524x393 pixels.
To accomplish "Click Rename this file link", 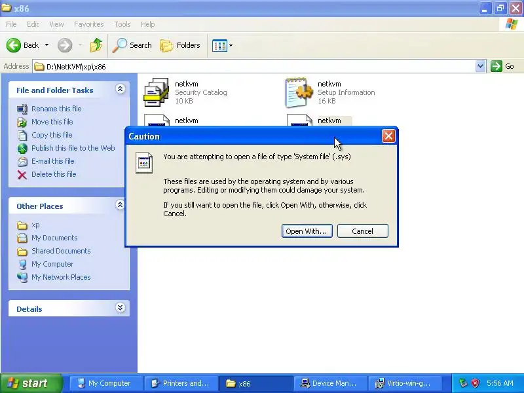I will 56,109.
